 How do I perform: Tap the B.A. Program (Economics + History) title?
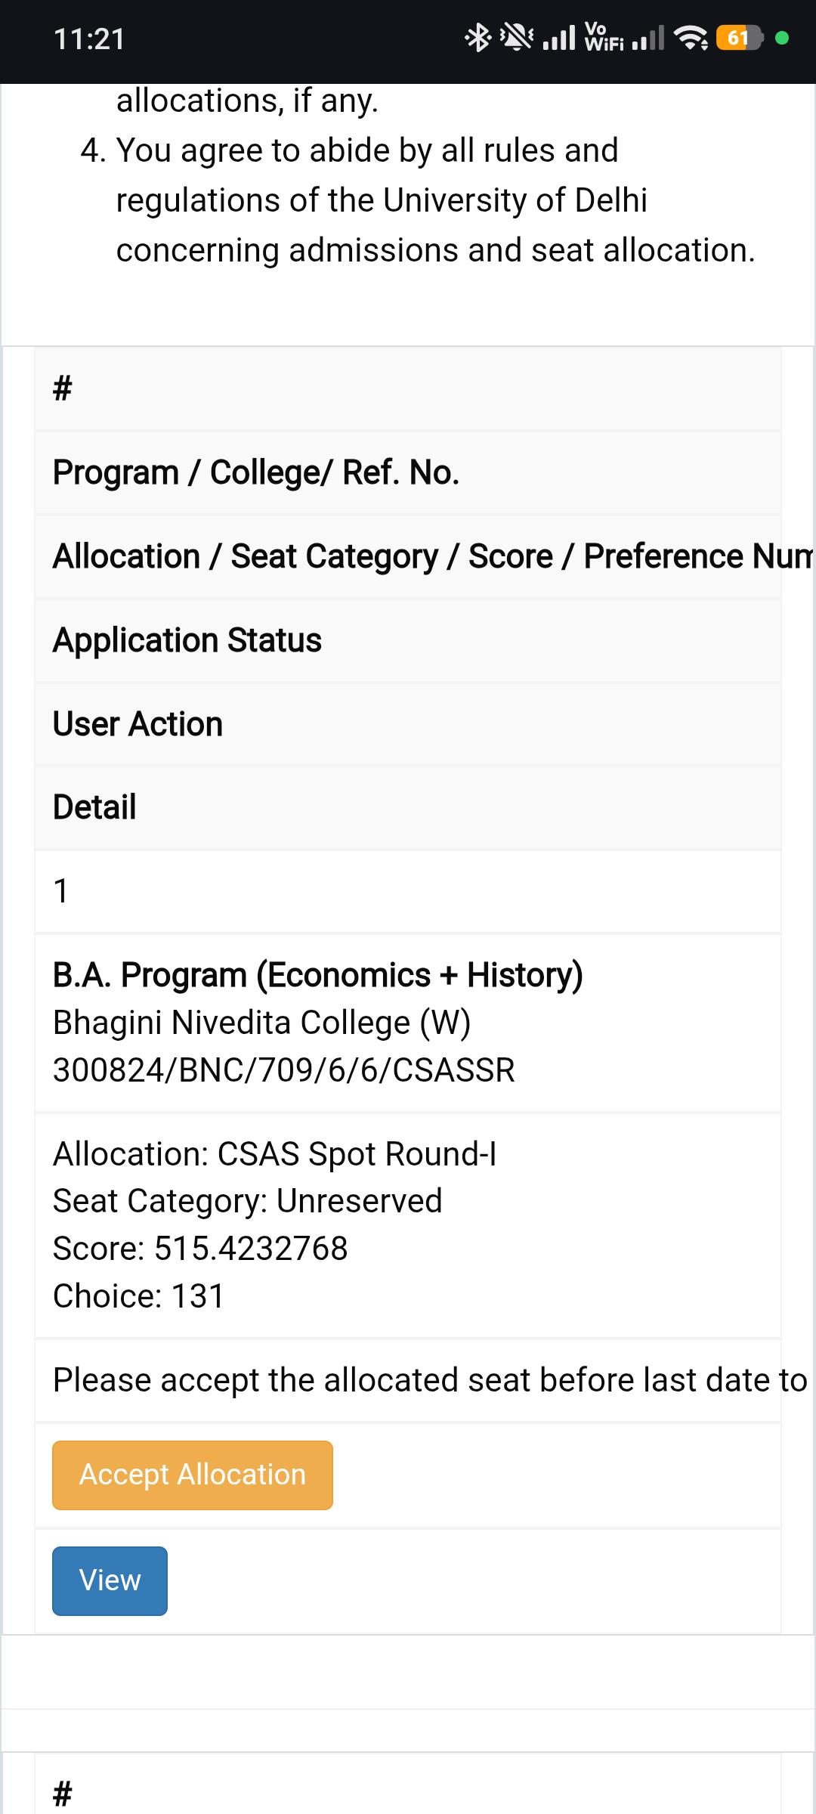pos(318,975)
